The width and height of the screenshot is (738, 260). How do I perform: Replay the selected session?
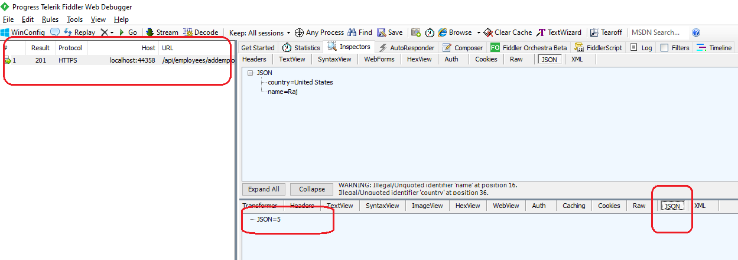pyautogui.click(x=80, y=32)
